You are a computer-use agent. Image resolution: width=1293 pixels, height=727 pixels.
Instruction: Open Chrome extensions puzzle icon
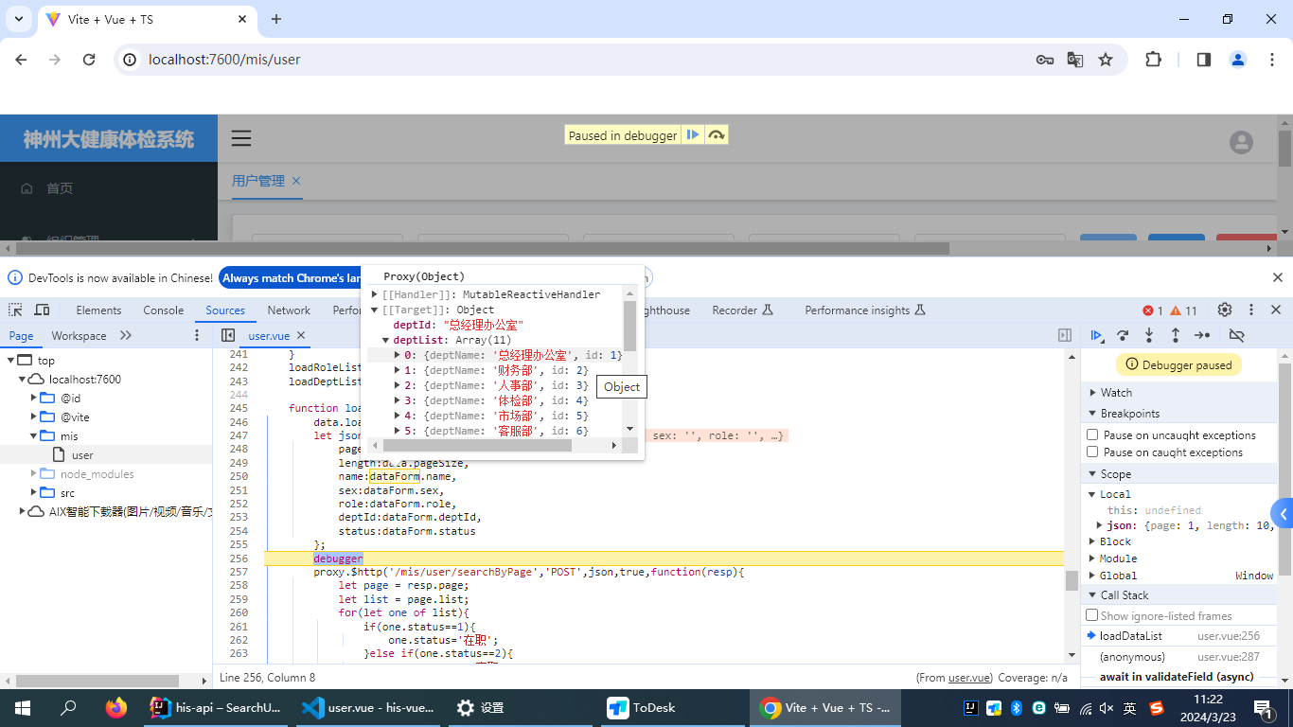point(1153,59)
